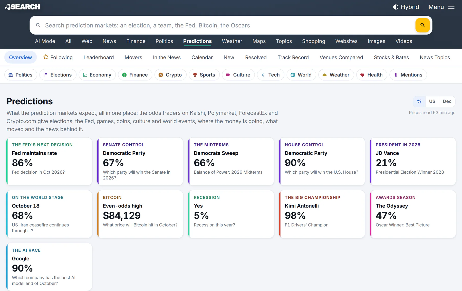Open the House Control card
The image size is (462, 291).
point(322,161)
